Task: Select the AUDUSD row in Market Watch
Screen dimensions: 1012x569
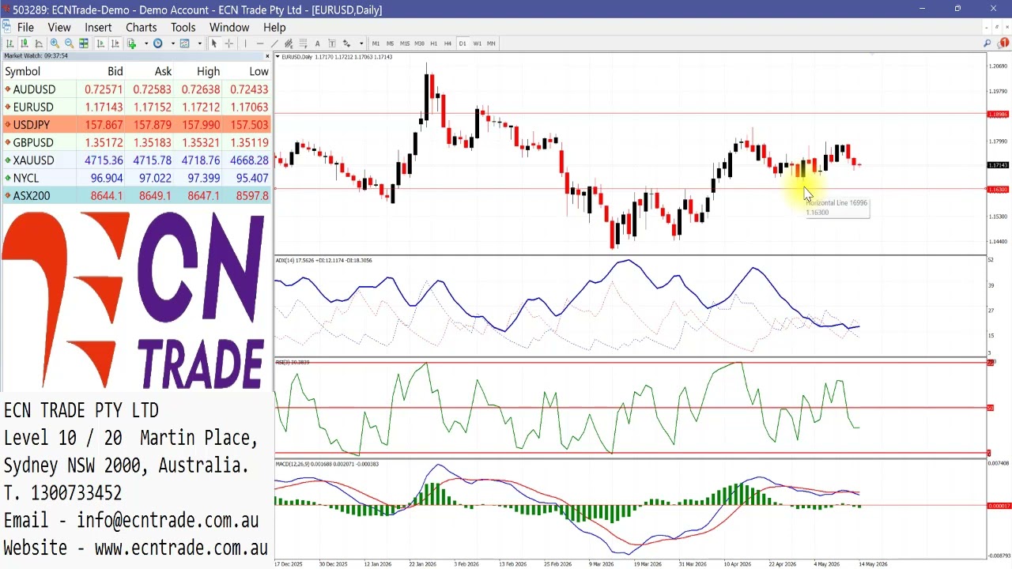Action: pyautogui.click(x=137, y=89)
